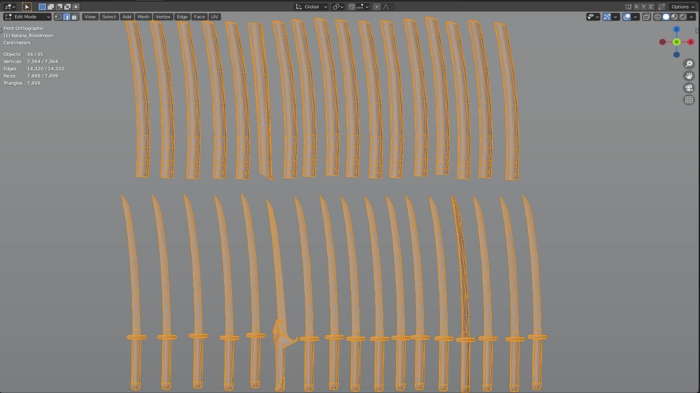Enable X axis mirror
Image resolution: width=700 pixels, height=393 pixels.
[x=636, y=7]
